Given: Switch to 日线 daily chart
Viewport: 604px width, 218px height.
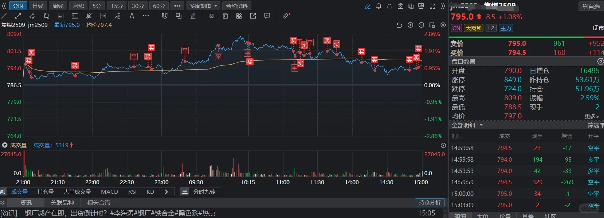Looking at the screenshot, I should tap(38, 6).
